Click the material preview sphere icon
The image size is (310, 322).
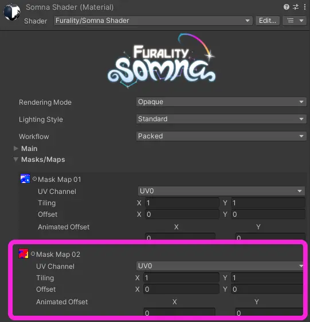click(x=12, y=13)
